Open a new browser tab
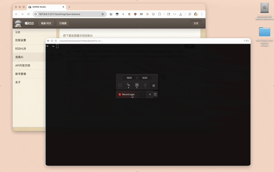The image size is (274, 172). tap(69, 7)
